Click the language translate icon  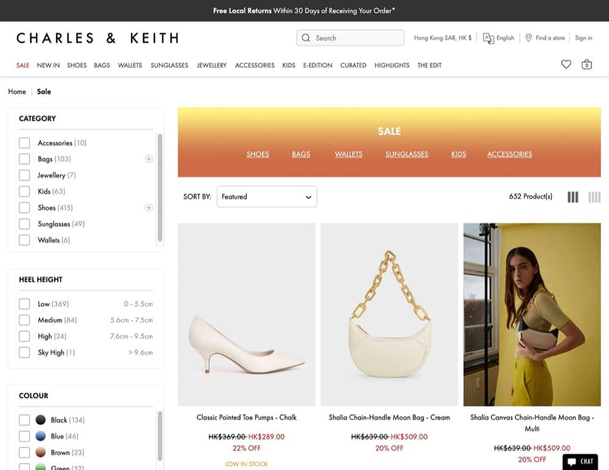(x=488, y=38)
